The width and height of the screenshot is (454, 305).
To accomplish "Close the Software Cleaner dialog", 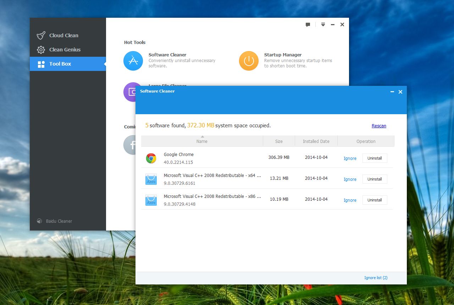I will click(400, 92).
